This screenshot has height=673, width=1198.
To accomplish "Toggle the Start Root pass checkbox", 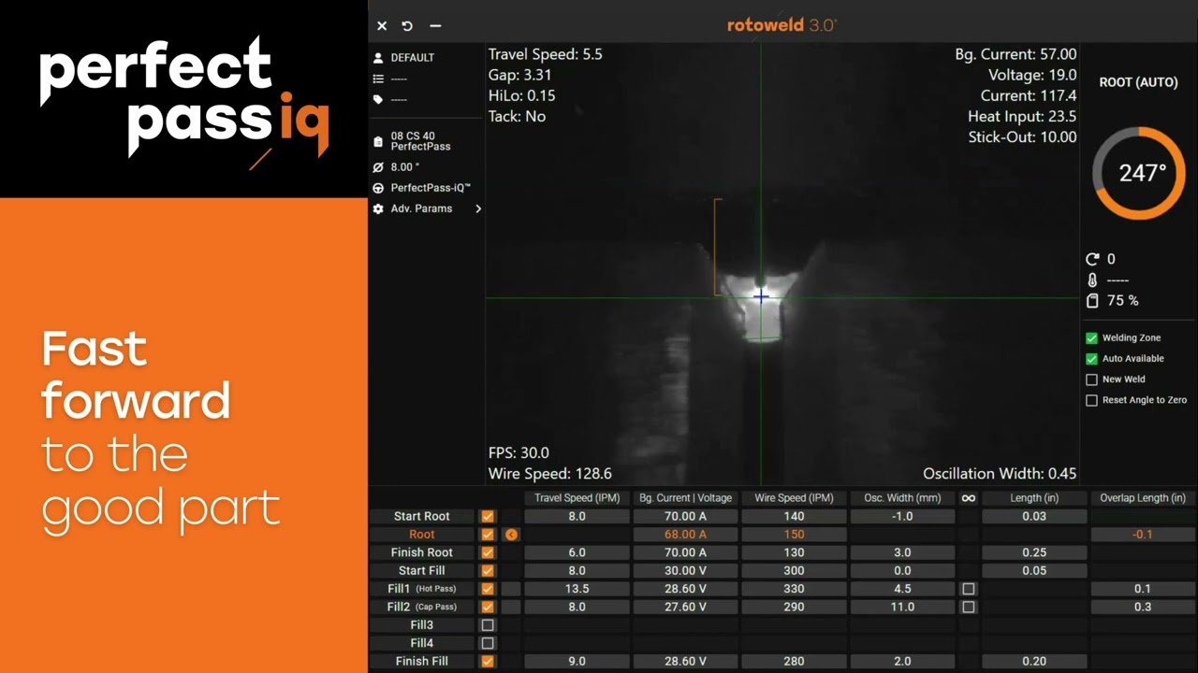I will click(x=488, y=516).
